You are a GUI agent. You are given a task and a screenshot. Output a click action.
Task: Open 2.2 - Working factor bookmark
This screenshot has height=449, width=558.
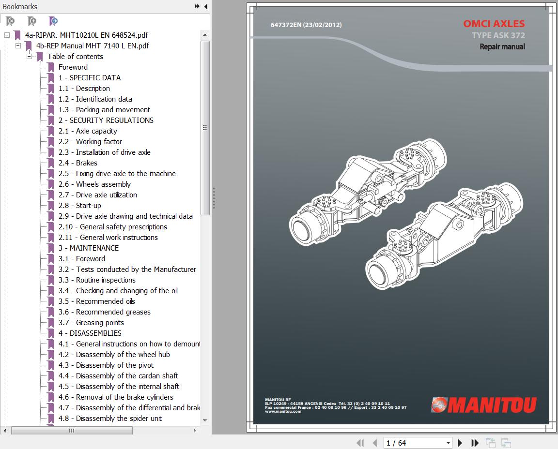click(90, 142)
